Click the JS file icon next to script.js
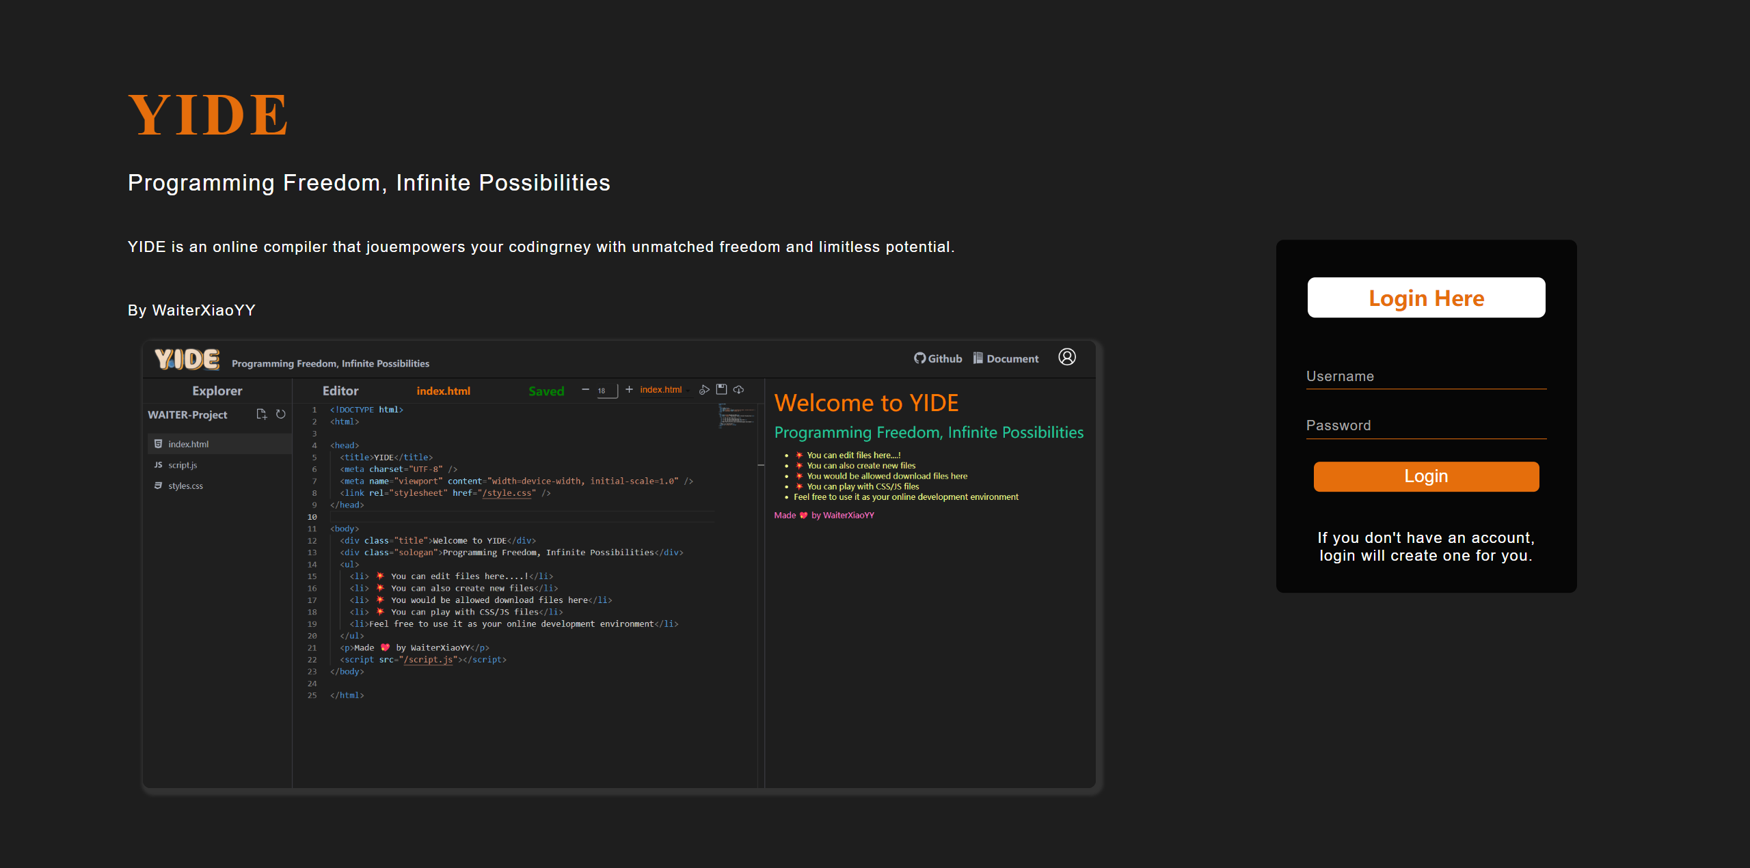 158,465
